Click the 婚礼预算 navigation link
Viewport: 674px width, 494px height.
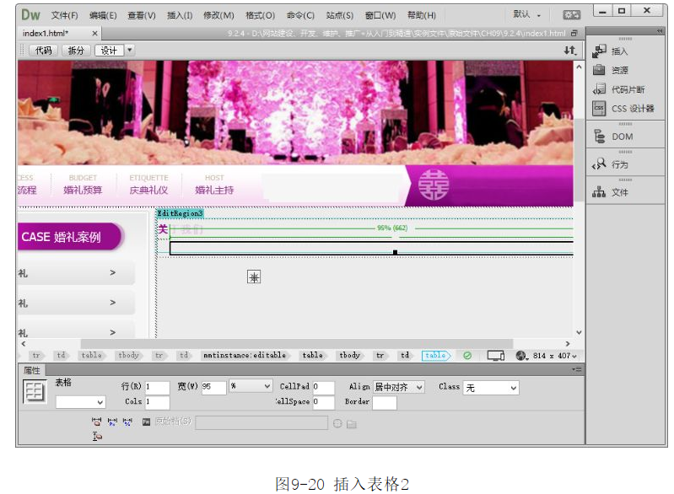click(x=83, y=191)
